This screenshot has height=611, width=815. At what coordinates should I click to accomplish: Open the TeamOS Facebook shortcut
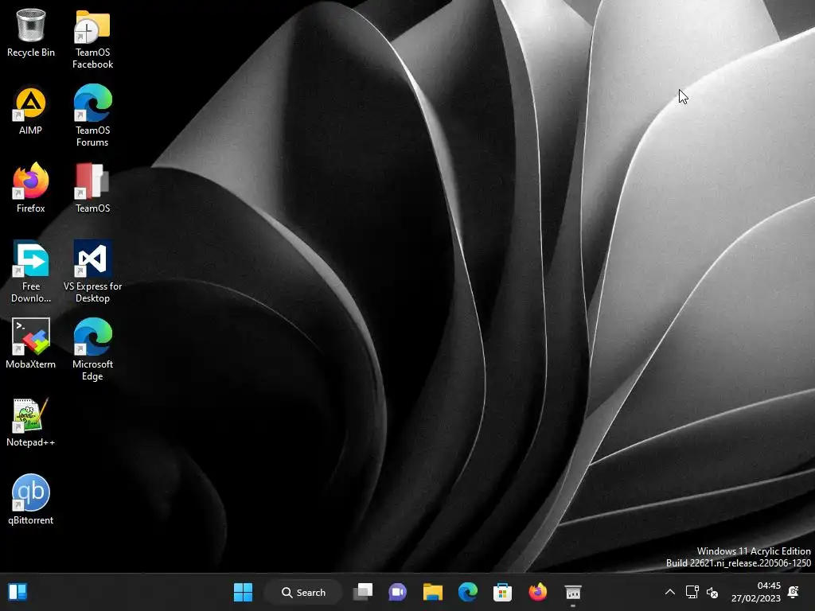tap(92, 39)
